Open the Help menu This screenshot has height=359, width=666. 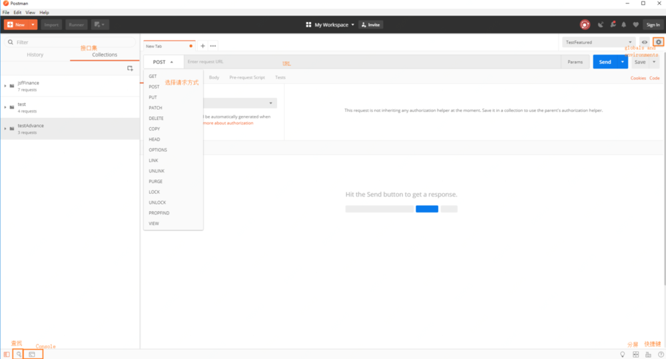coord(44,12)
